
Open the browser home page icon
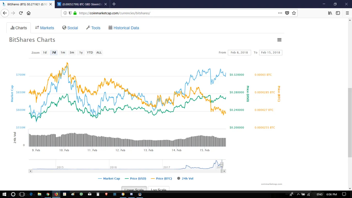click(x=29, y=13)
